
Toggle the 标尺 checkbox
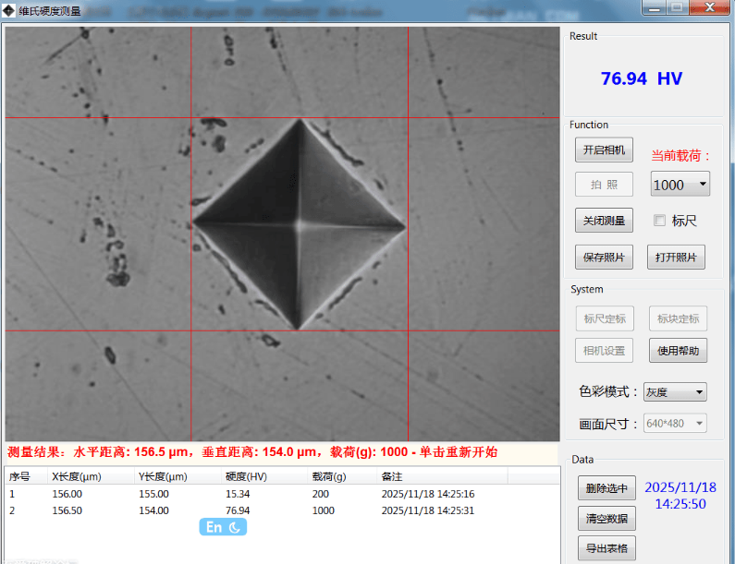(x=660, y=221)
